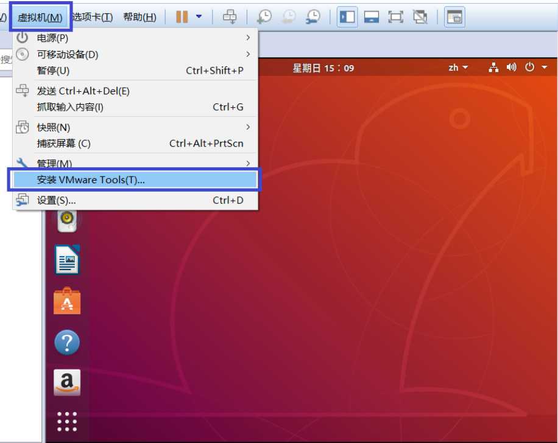Toggle the thumbnail bar view icon

click(371, 16)
